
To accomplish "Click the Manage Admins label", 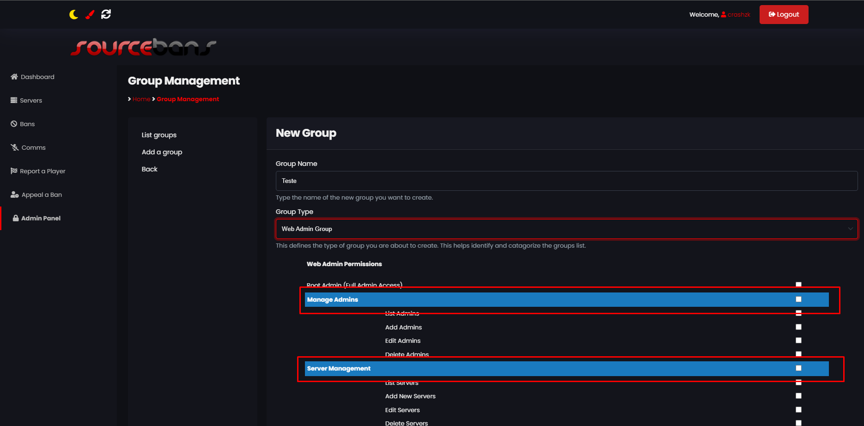I will click(x=333, y=299).
